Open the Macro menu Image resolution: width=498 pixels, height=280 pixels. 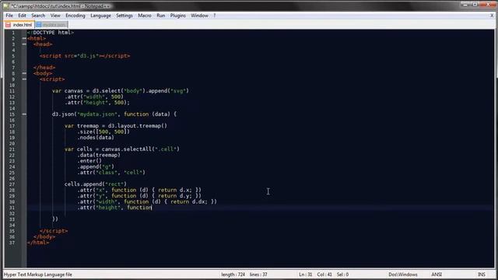(145, 16)
